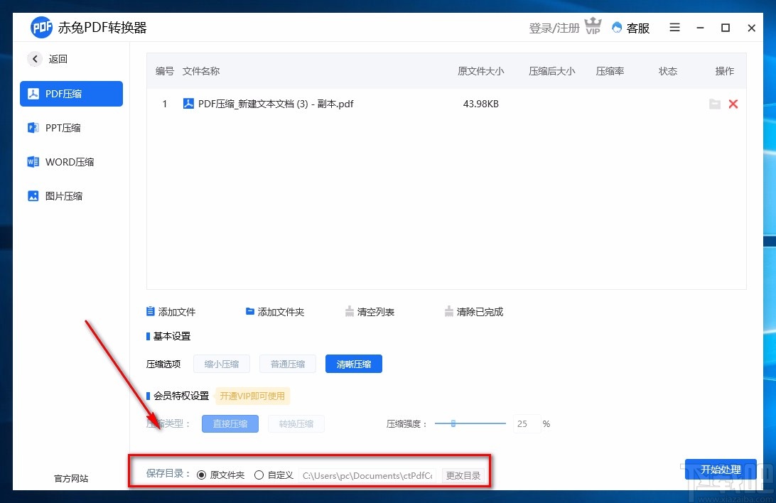776x503 pixels.
Task: Open the output folder icon for the PDF file row
Action: coord(715,104)
